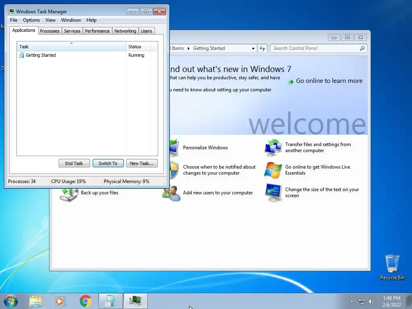Open the Windows menu in Task Manager

point(71,20)
